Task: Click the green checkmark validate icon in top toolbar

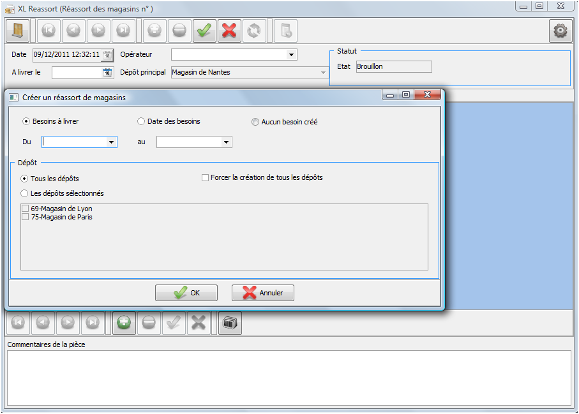Action: [x=204, y=31]
